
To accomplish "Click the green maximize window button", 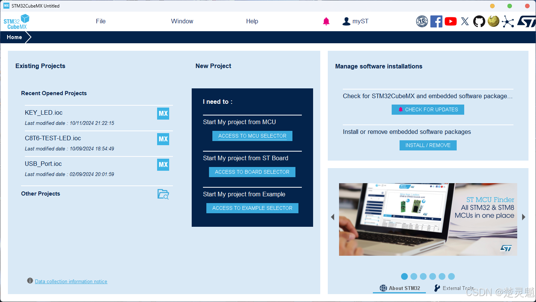I will tap(510, 6).
